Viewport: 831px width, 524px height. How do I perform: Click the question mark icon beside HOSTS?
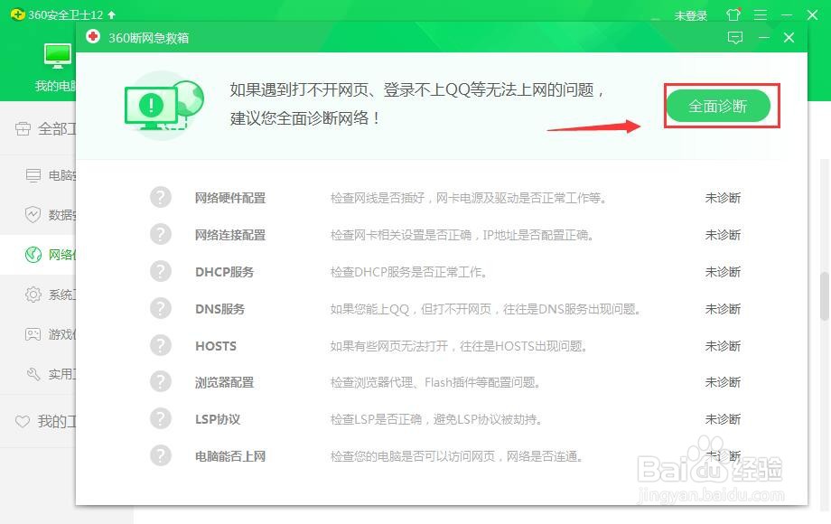coord(160,345)
